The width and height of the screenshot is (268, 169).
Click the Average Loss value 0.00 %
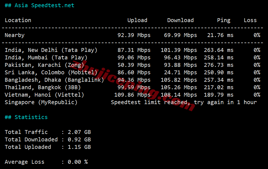click(x=78, y=162)
